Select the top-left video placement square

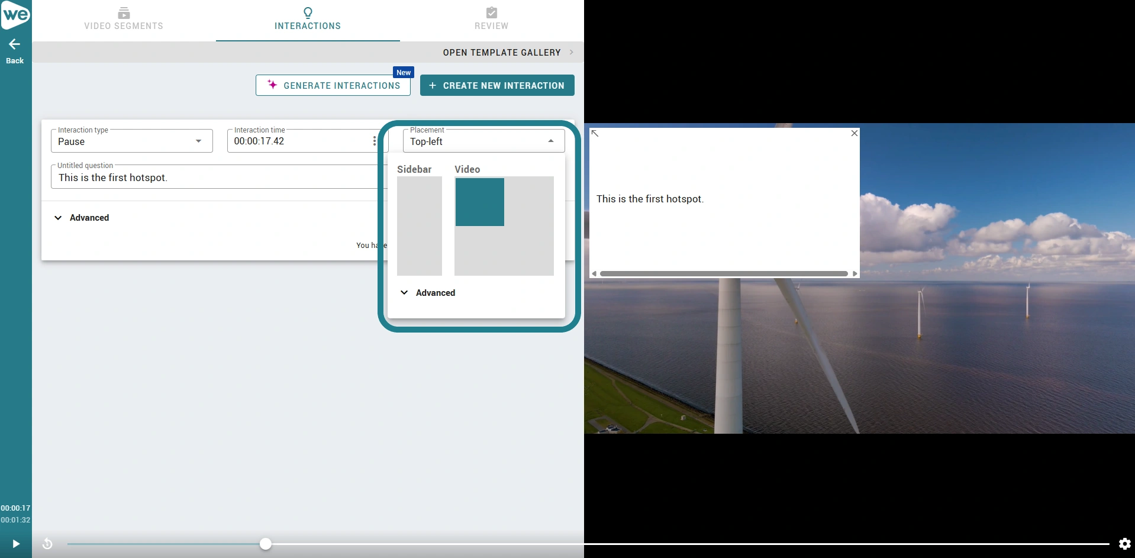coord(480,202)
